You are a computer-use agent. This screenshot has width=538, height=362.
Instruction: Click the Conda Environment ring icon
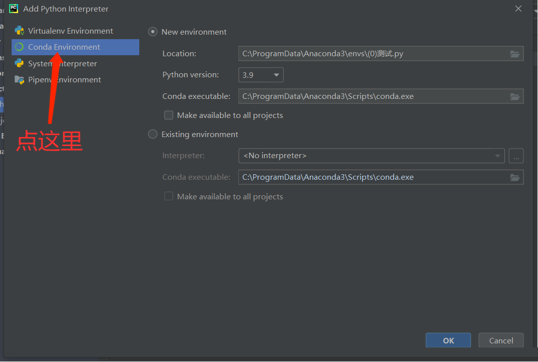point(20,47)
